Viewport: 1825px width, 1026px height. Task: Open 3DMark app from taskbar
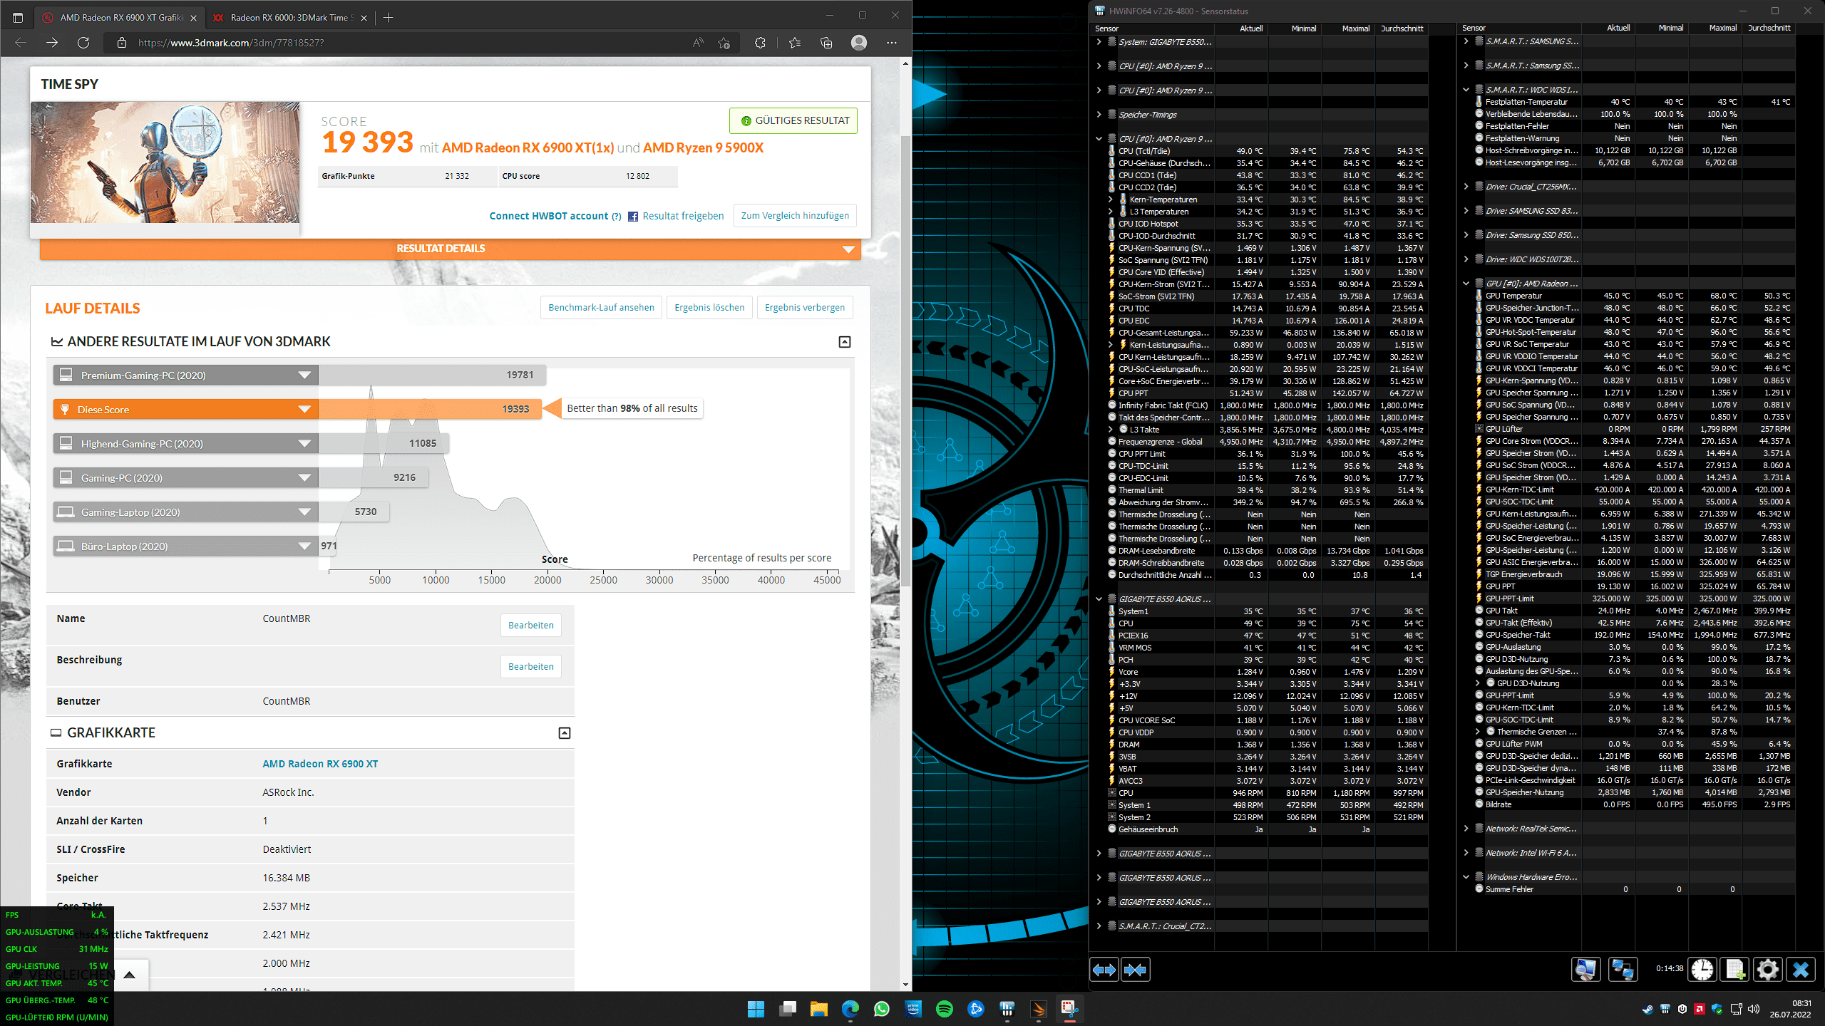(1039, 1008)
